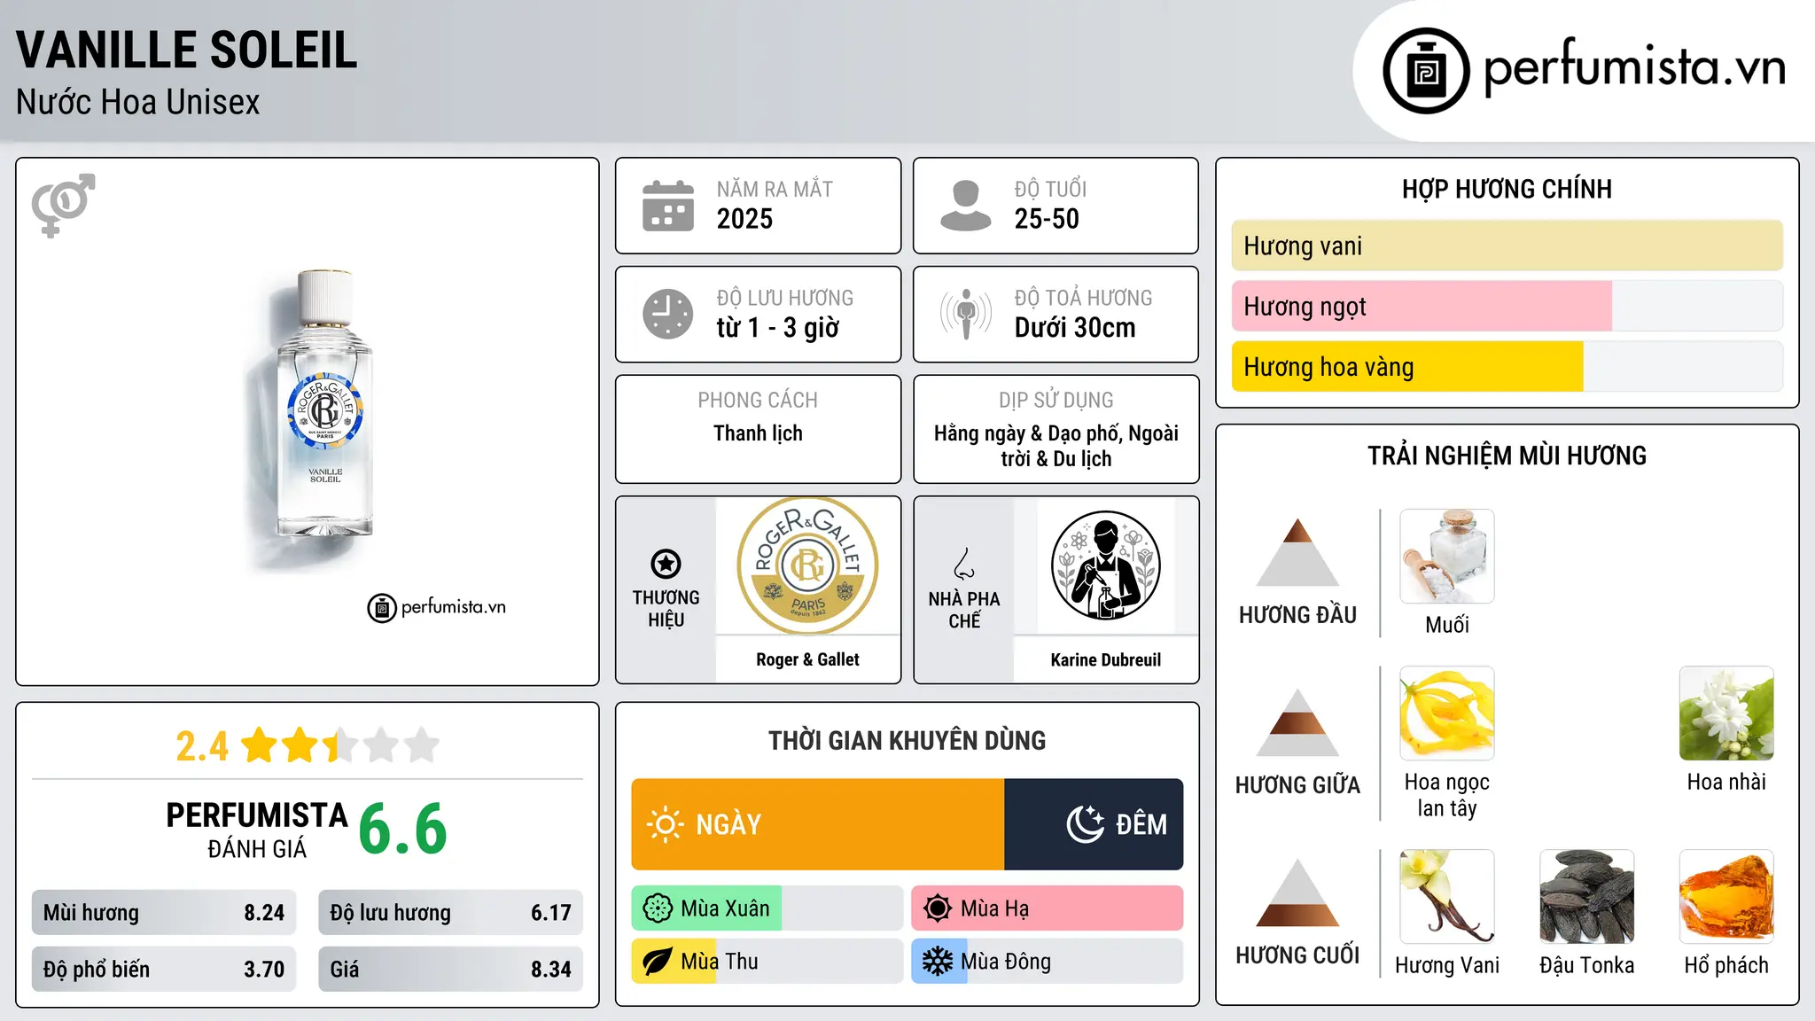Image resolution: width=1815 pixels, height=1021 pixels.
Task: Click the age range value 25-50
Action: [1047, 219]
